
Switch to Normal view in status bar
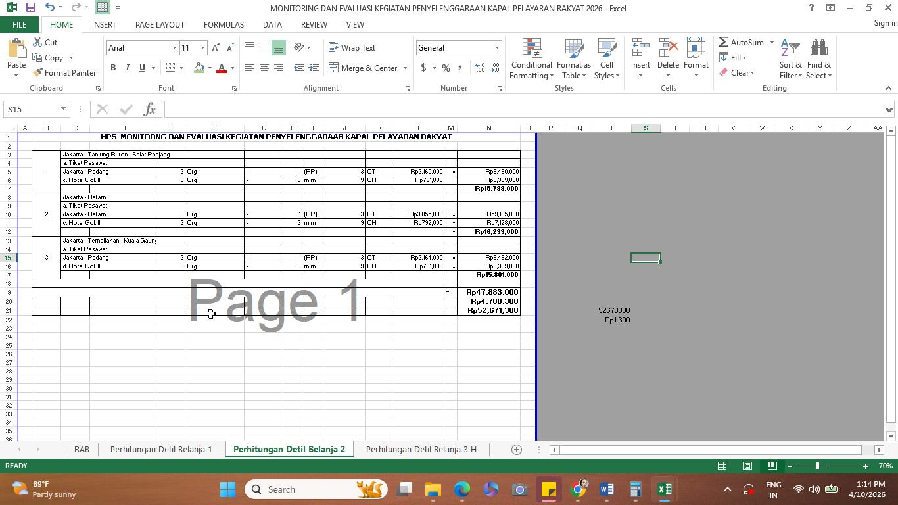coord(722,466)
